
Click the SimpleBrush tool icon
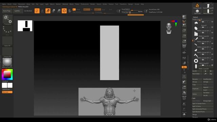(x=197, y=6)
